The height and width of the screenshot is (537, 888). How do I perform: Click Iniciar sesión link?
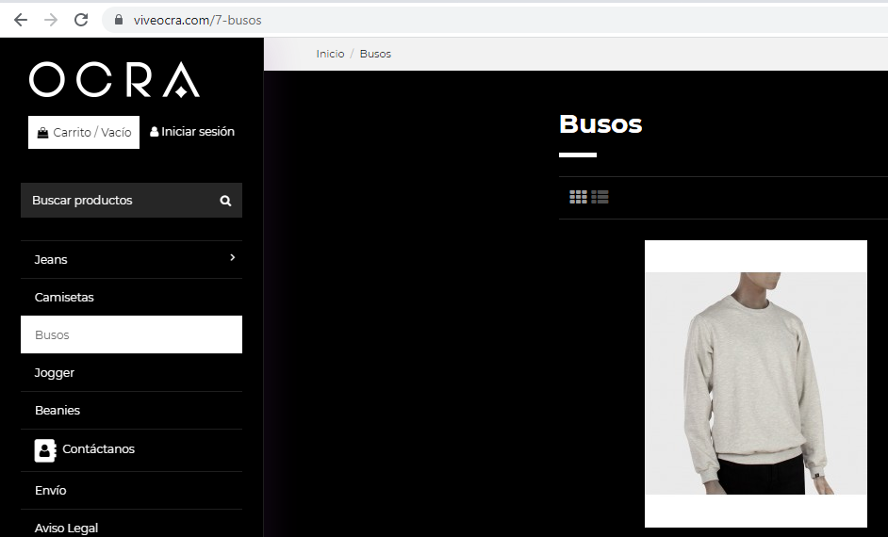click(192, 132)
